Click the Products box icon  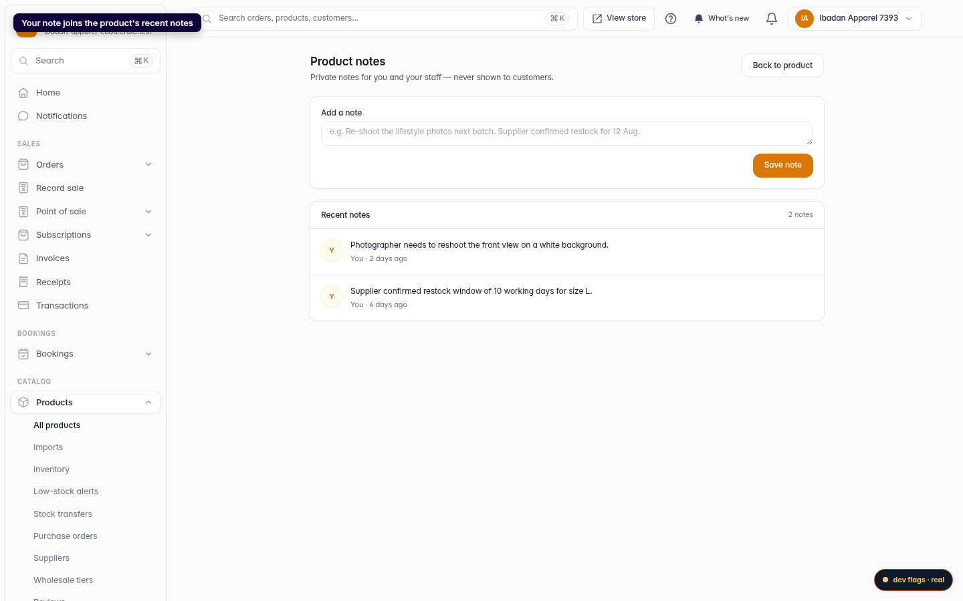pos(23,402)
